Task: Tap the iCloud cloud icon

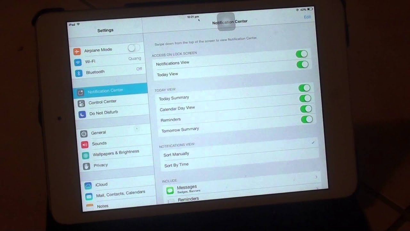Action: [88, 186]
